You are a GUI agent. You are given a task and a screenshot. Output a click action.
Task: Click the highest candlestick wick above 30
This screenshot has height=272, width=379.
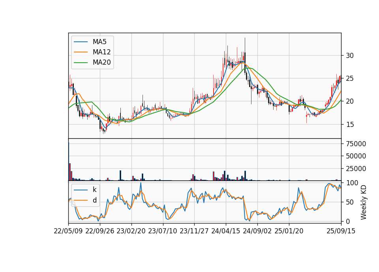point(245,45)
